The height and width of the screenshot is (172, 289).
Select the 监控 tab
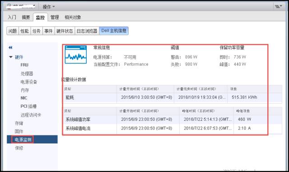pyautogui.click(x=40, y=17)
